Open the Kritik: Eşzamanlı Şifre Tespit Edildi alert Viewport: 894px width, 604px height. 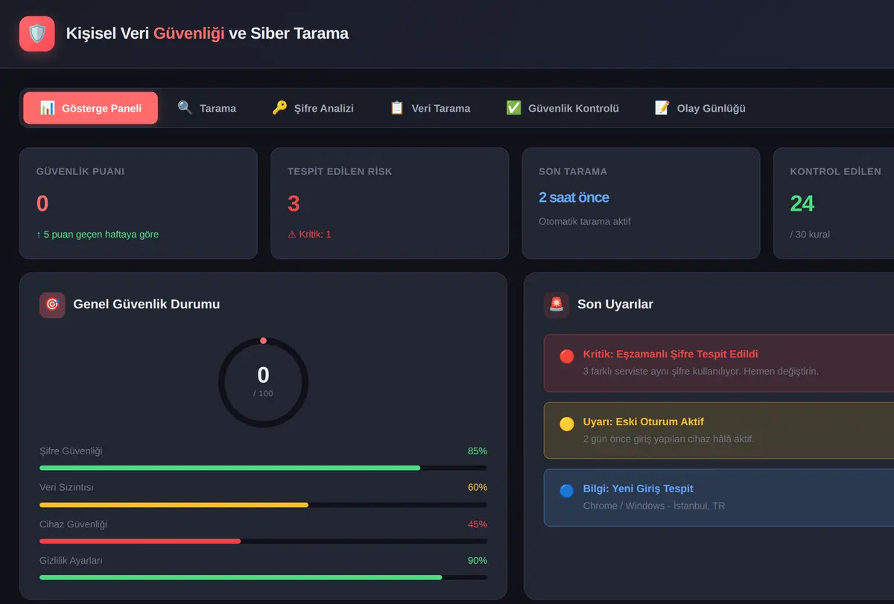click(719, 363)
